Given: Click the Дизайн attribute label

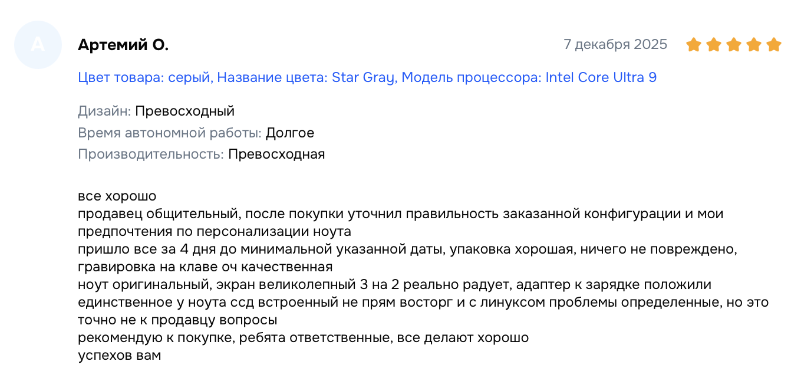Looking at the screenshot, I should pos(104,111).
